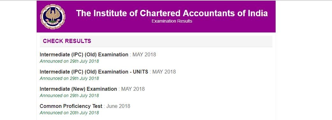Click 'MAY 2018' beside Intermediate (New) Examination
The image size is (332, 120).
[x=133, y=89]
